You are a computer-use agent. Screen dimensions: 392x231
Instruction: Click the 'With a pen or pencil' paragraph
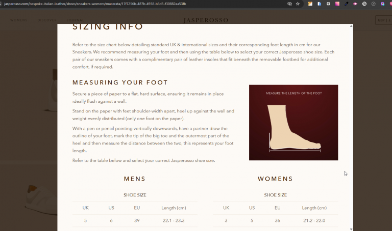pos(153,139)
